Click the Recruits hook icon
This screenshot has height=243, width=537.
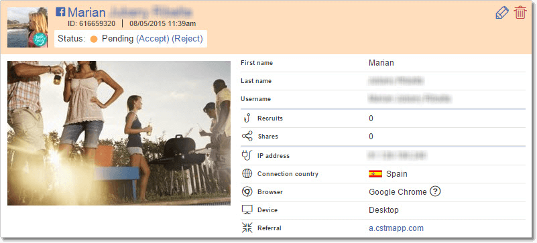(x=247, y=118)
